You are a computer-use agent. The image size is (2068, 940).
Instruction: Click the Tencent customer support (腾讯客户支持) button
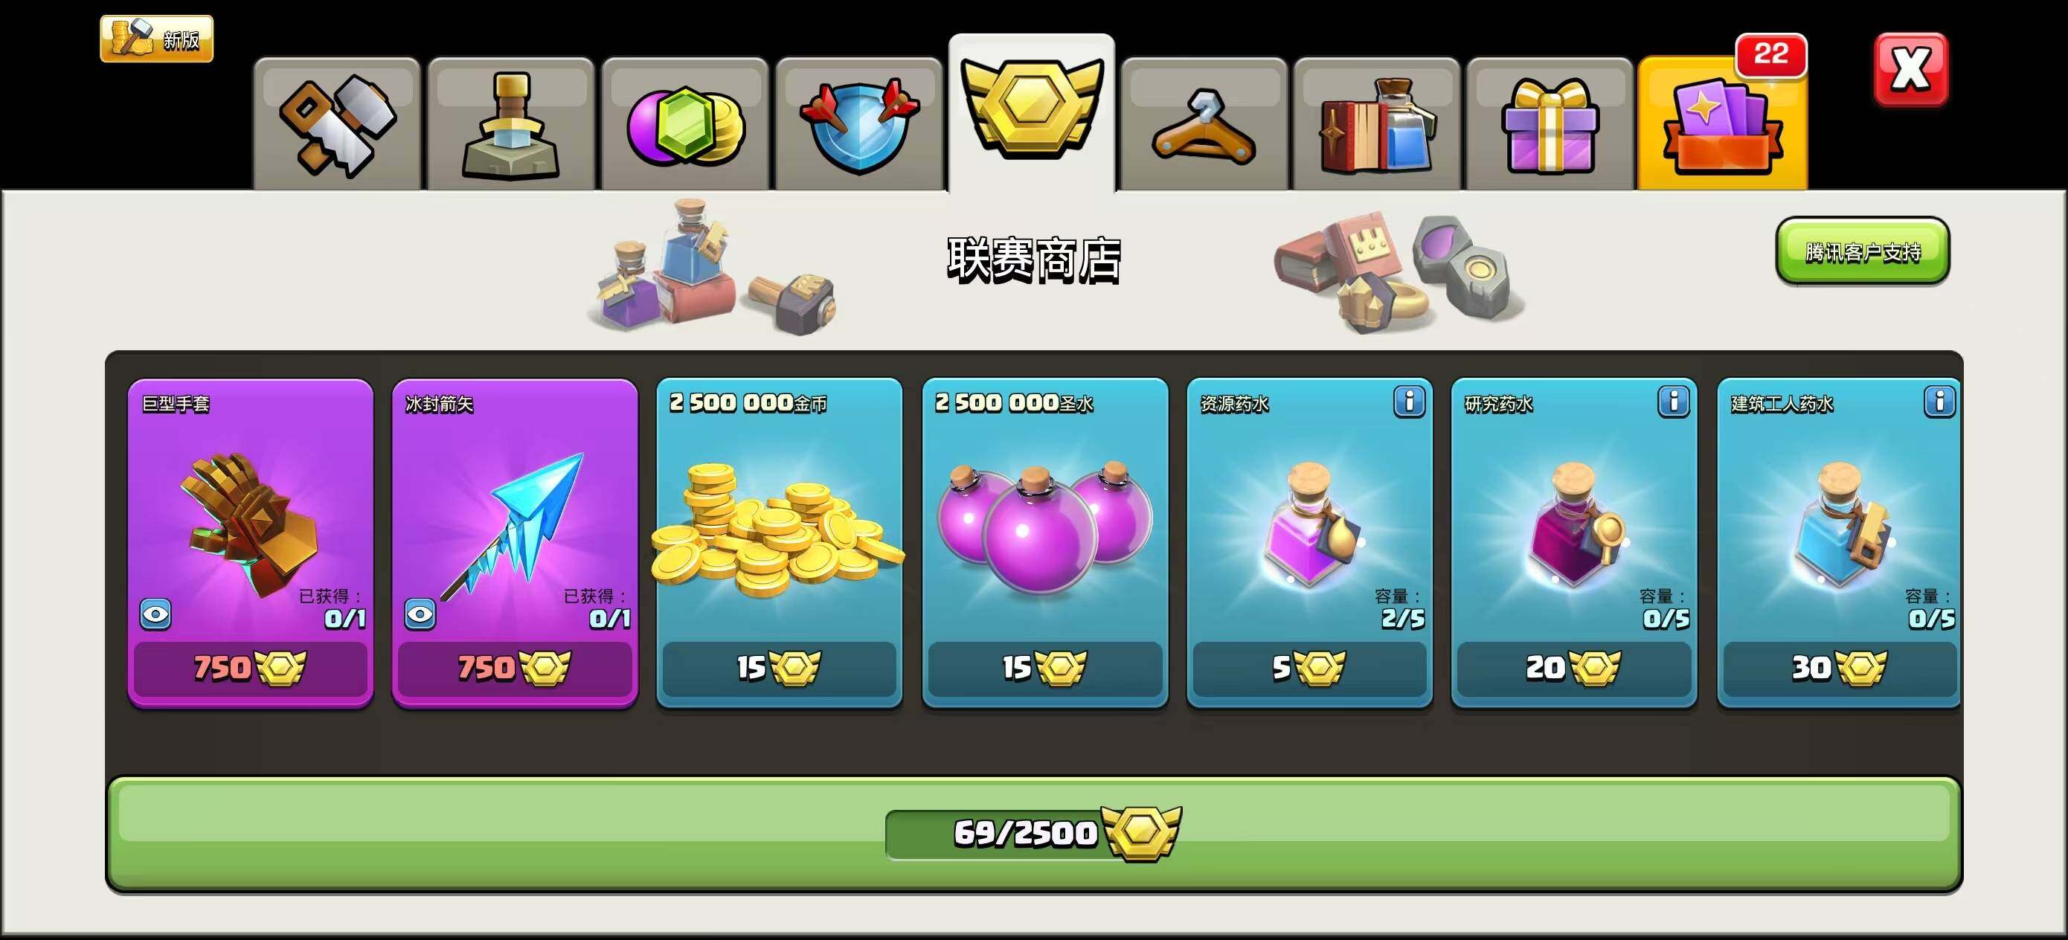[1863, 251]
